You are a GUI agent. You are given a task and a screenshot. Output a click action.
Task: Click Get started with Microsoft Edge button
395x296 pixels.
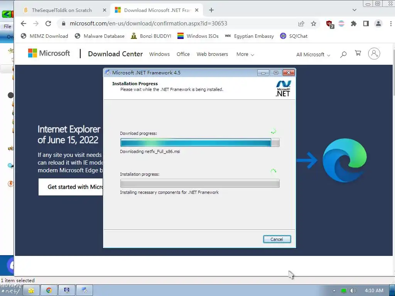click(71, 187)
